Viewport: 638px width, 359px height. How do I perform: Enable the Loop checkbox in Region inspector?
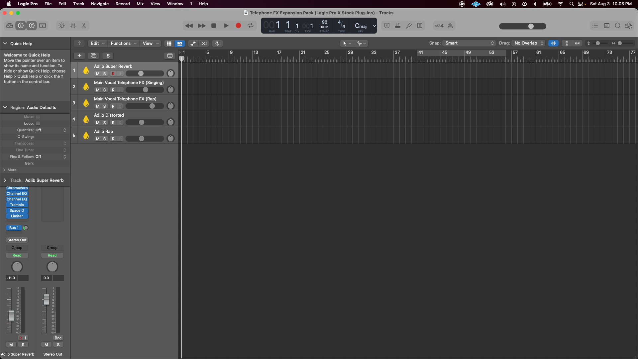click(38, 123)
